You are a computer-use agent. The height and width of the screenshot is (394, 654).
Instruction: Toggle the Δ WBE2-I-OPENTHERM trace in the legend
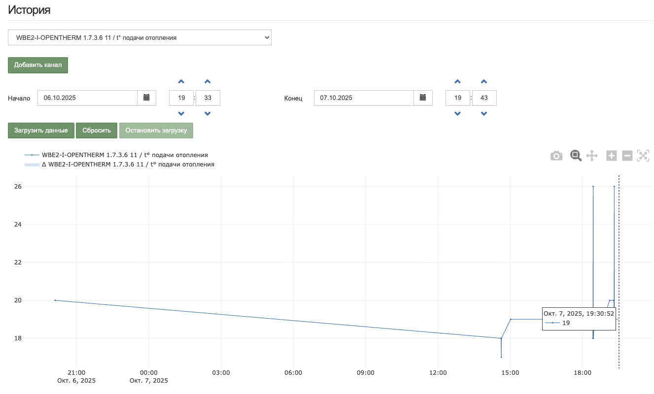pyautogui.click(x=128, y=164)
